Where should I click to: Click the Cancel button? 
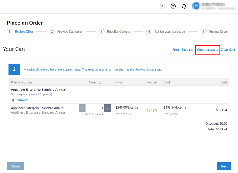point(15,166)
